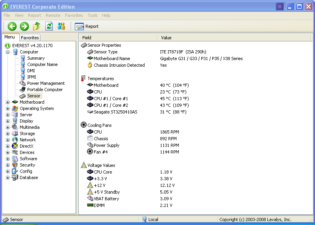Screen dimensions: 315x225
Task: Select the Summary item under Computer
Action: click(36, 58)
